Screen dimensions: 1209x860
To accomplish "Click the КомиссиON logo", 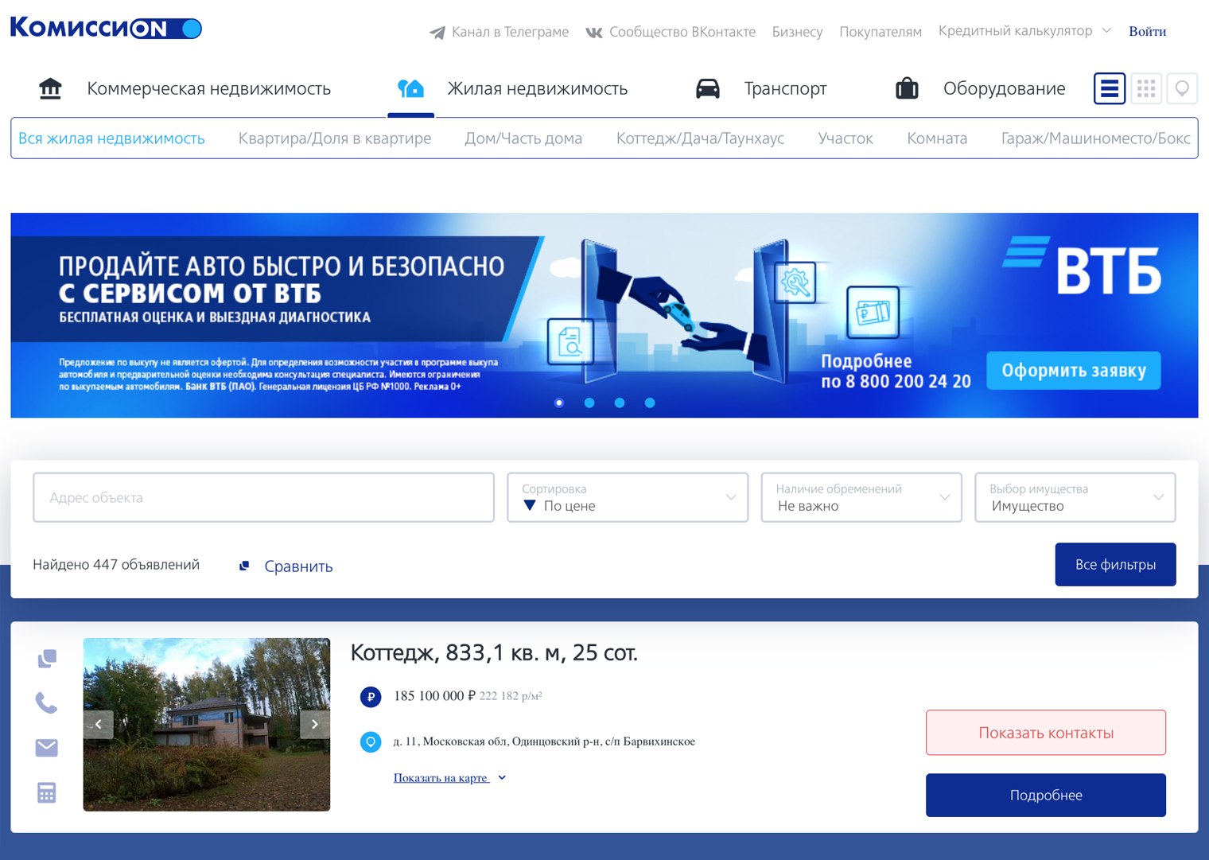I will (x=106, y=28).
